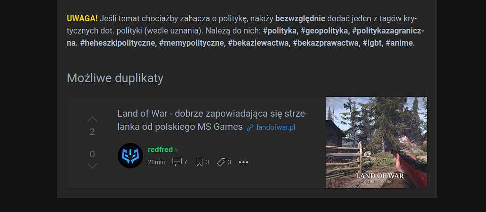Click the #memypolityczne hashtag
This screenshot has height=212, width=486.
point(192,43)
